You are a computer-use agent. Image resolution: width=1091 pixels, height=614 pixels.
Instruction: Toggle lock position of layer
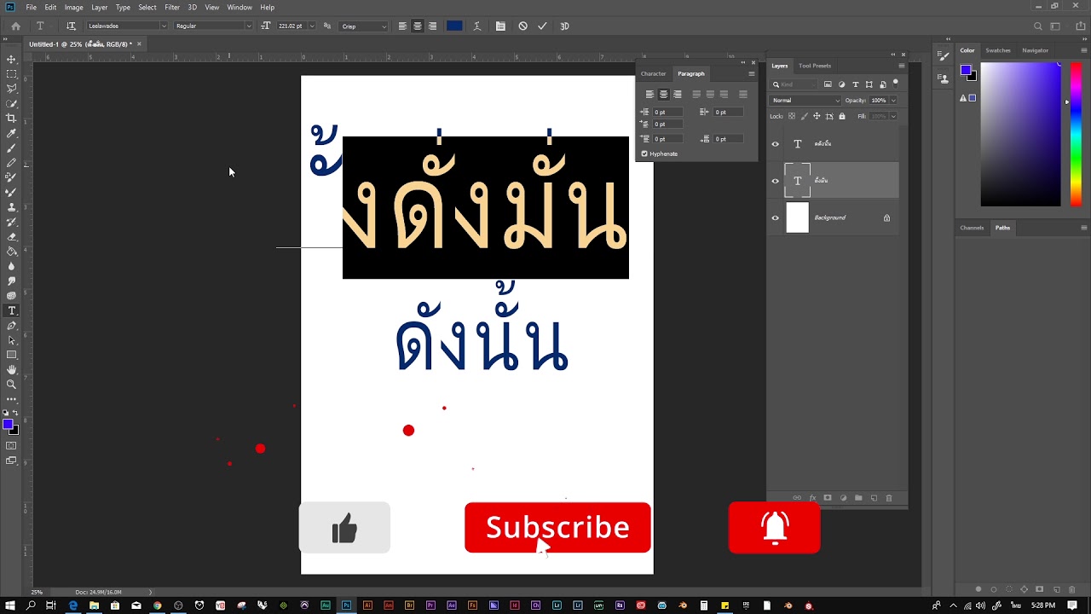point(817,116)
